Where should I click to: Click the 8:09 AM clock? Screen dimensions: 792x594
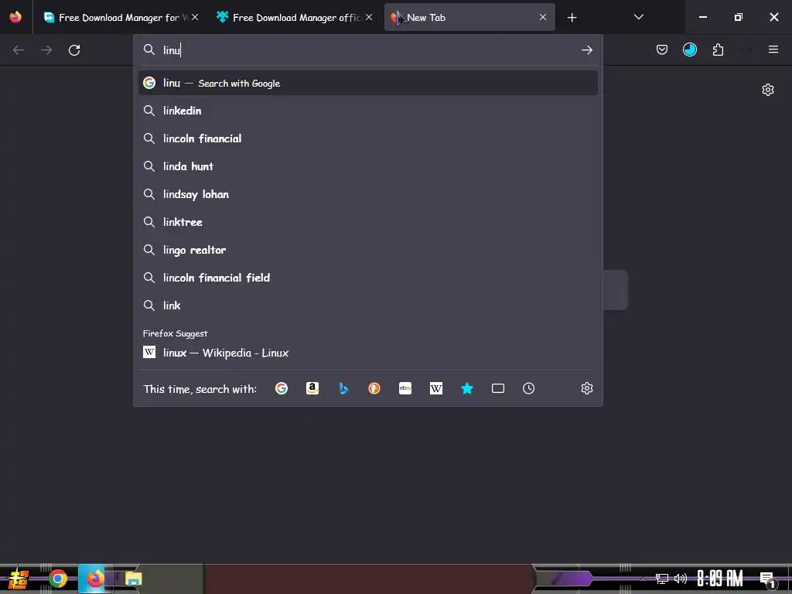pos(719,579)
